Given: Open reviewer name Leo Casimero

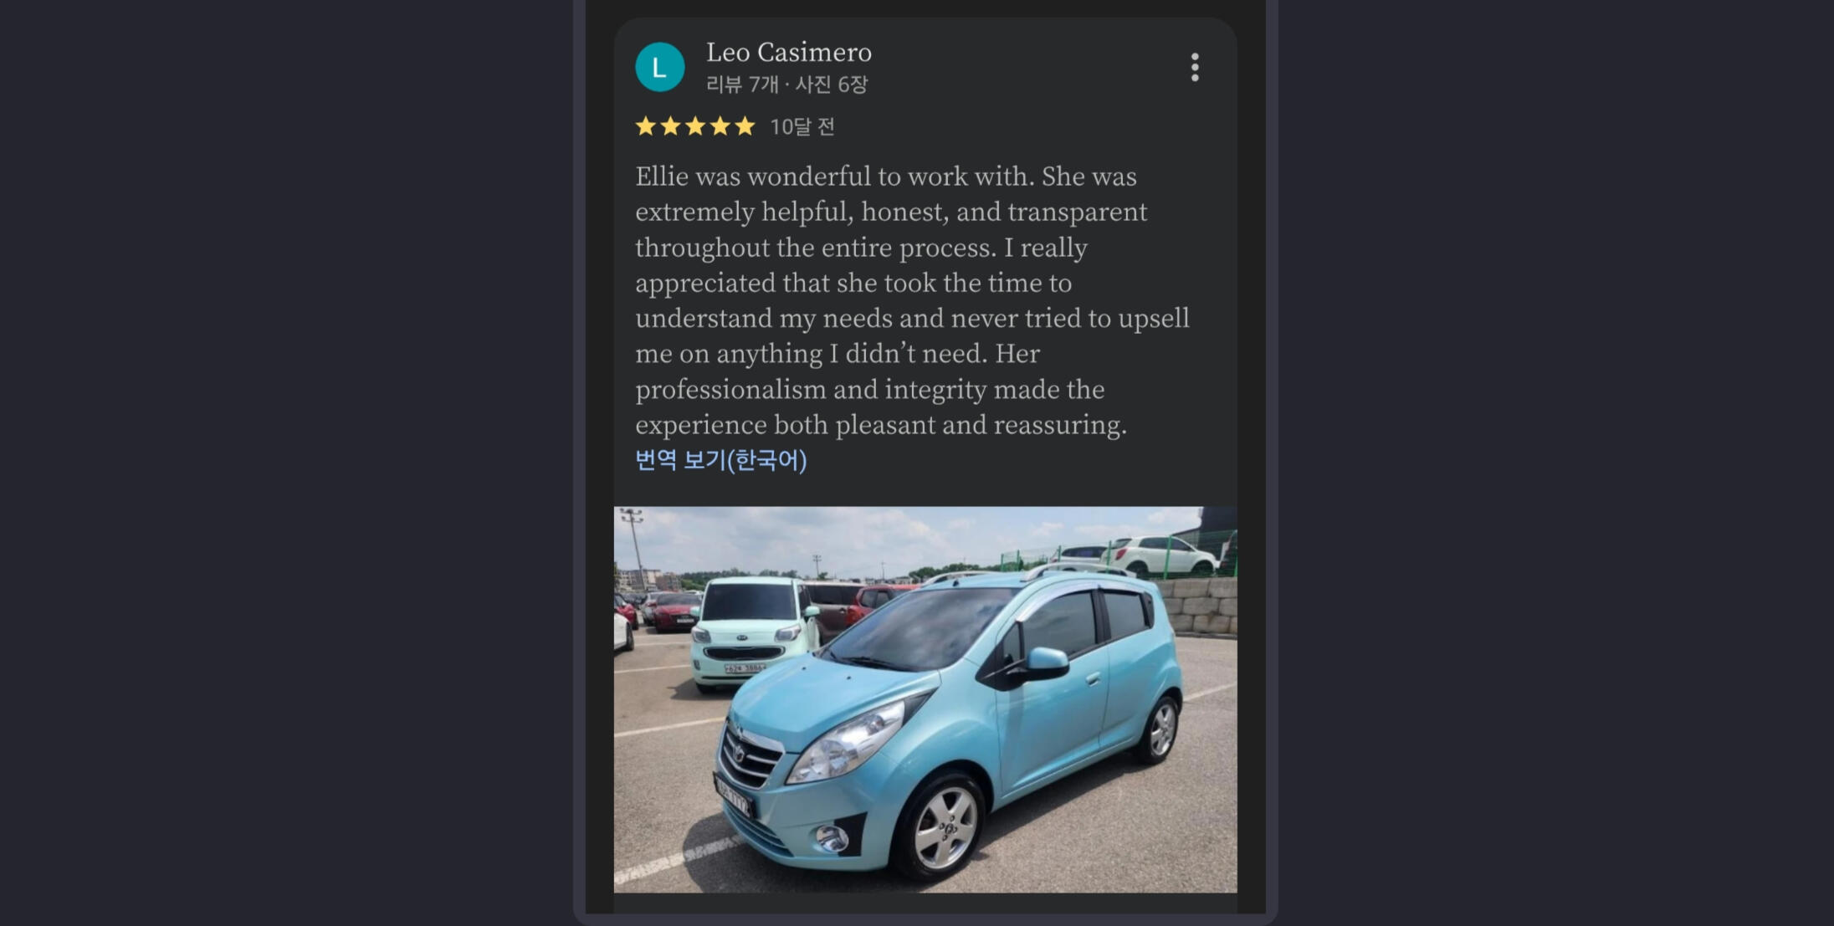Looking at the screenshot, I should [x=789, y=53].
